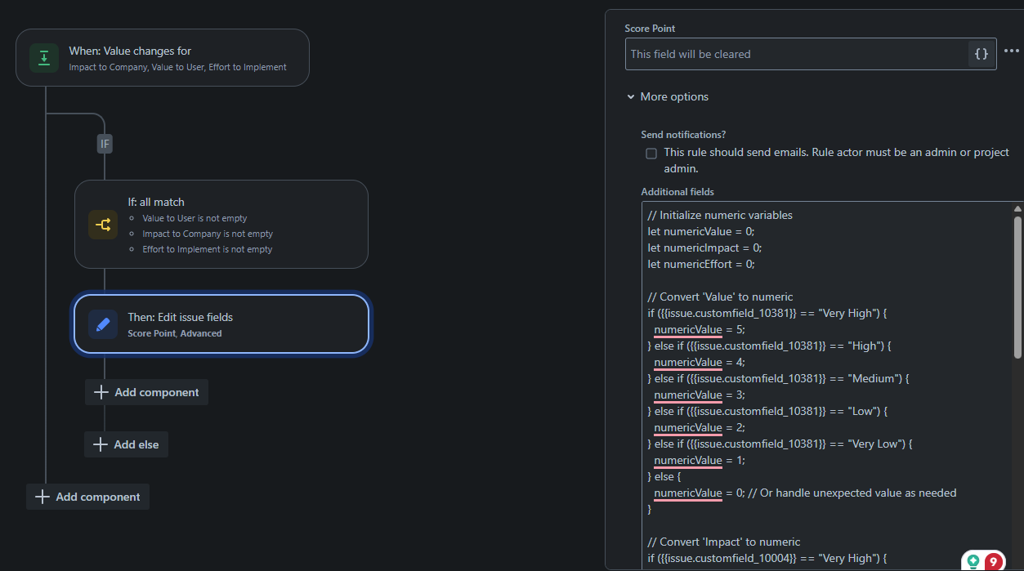Open smart values curly braces picker
Screen dimensions: 1024x571
click(x=982, y=54)
